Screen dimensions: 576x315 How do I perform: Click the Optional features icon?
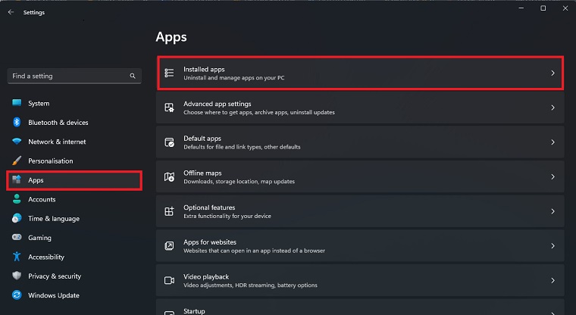[x=169, y=211]
